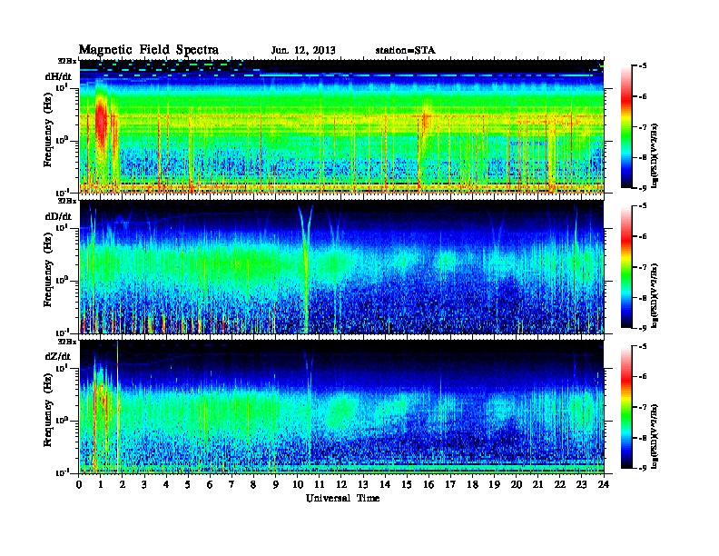The height and width of the screenshot is (556, 719).
Task: Click the dH/dt panel color scale bar
Action: [625, 126]
